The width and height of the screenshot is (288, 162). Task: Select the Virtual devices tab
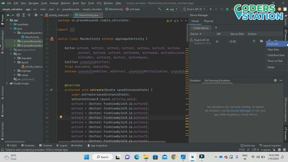tap(195, 21)
